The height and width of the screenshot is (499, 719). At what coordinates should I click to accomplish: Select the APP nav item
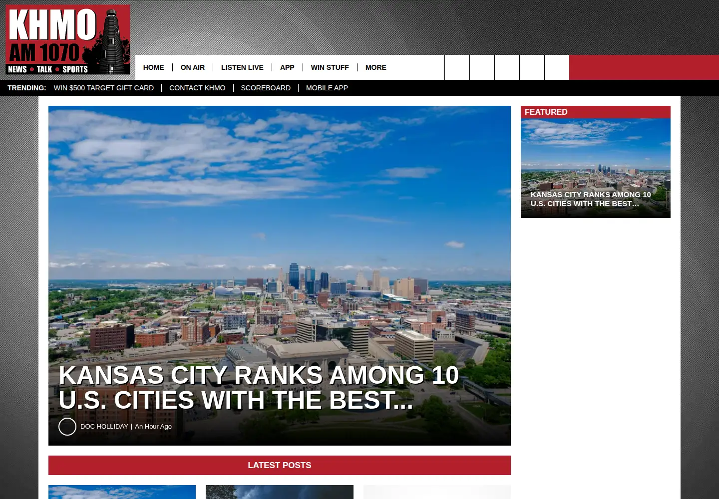pyautogui.click(x=287, y=67)
